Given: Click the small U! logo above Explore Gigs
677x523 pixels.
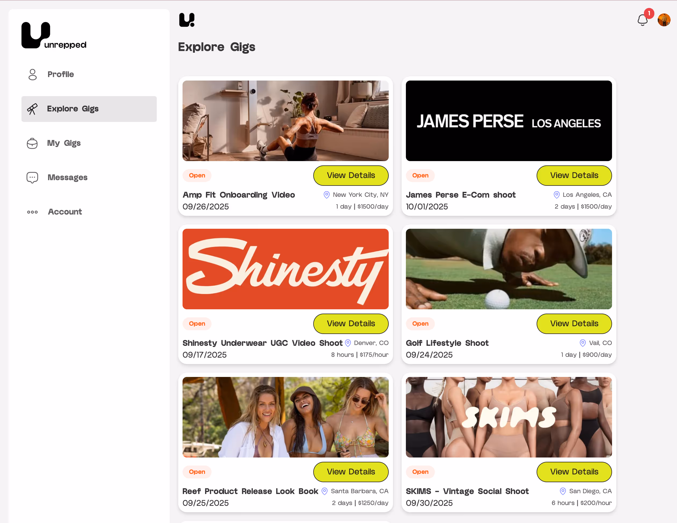Looking at the screenshot, I should tap(187, 20).
